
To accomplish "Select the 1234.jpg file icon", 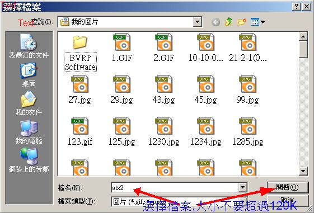I will (x=206, y=126).
